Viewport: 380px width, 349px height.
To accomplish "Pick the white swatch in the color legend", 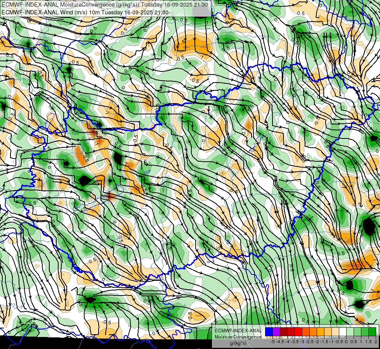I will click(343, 332).
